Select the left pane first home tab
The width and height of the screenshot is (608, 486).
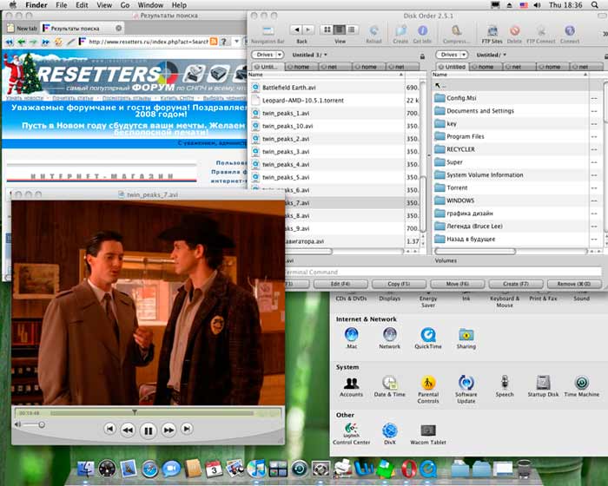(x=301, y=67)
